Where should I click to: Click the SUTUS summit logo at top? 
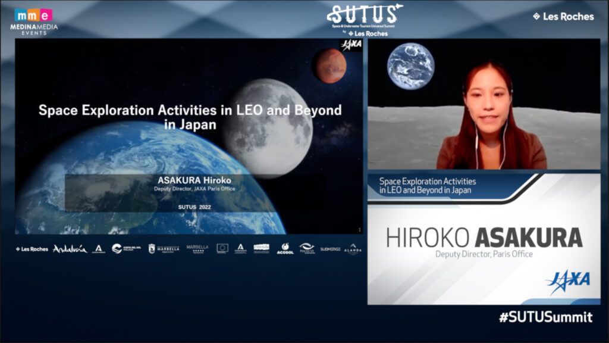[364, 15]
